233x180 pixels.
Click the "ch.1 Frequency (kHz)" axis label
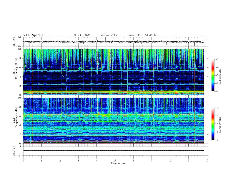(x=16, y=68)
